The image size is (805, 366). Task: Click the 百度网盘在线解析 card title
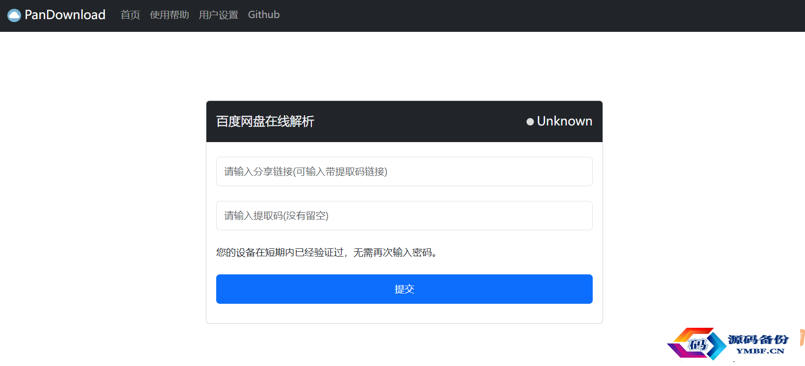pos(265,122)
